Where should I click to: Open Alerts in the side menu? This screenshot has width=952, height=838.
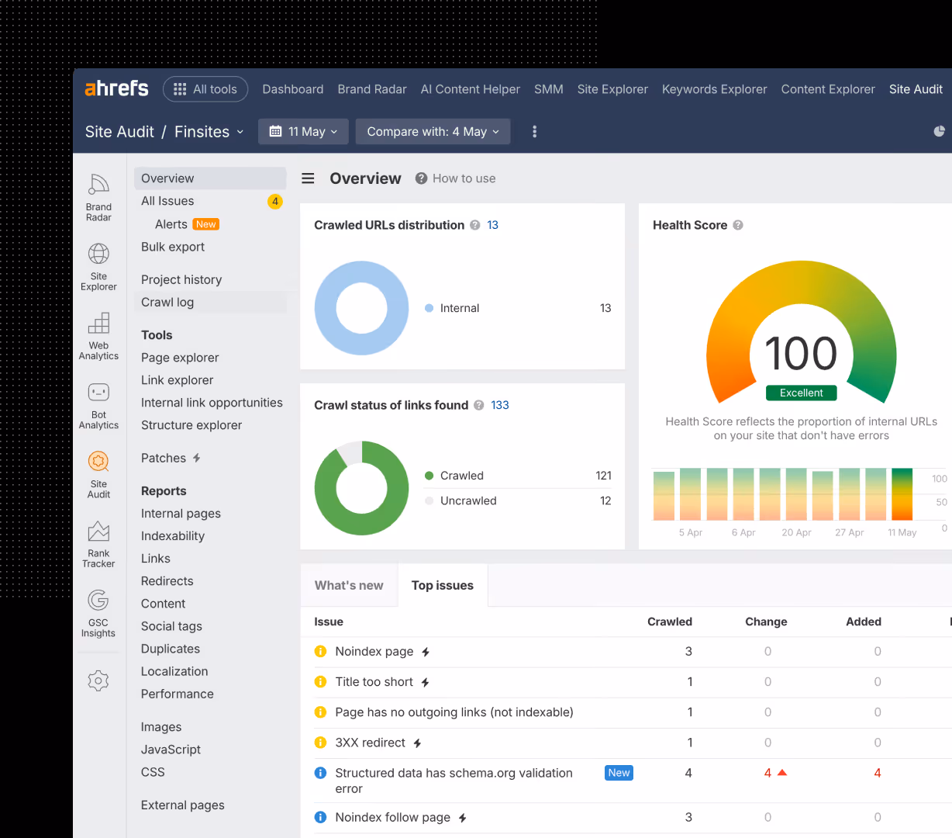pyautogui.click(x=171, y=224)
